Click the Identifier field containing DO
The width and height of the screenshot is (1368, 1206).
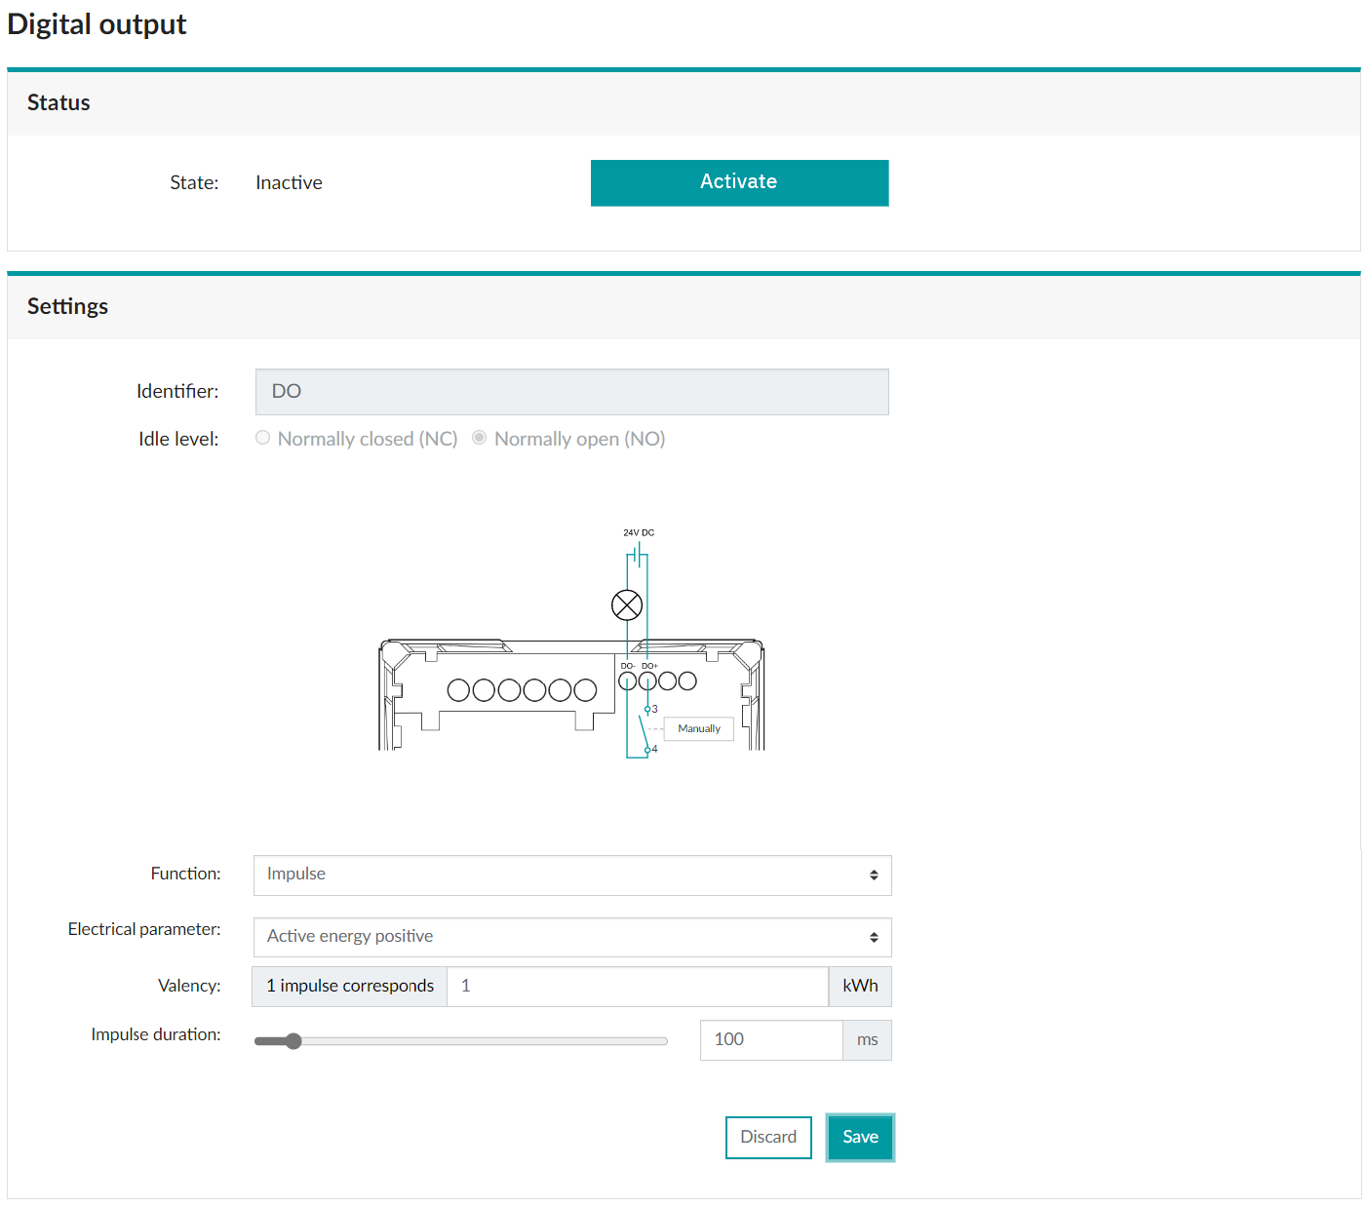pyautogui.click(x=572, y=392)
